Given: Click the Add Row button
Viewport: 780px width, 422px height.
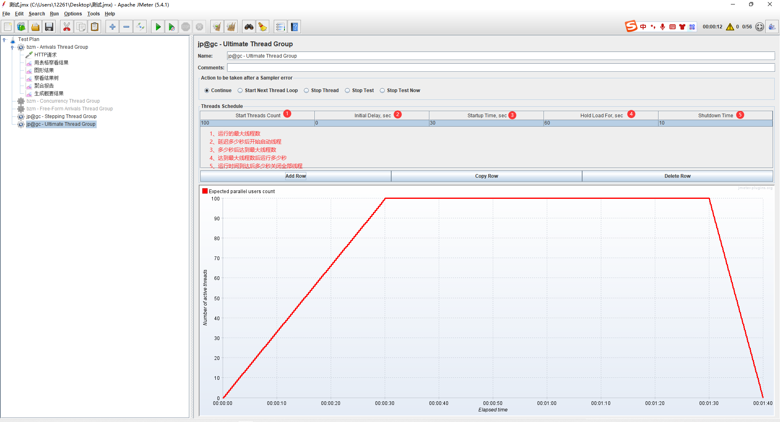Looking at the screenshot, I should tap(296, 176).
